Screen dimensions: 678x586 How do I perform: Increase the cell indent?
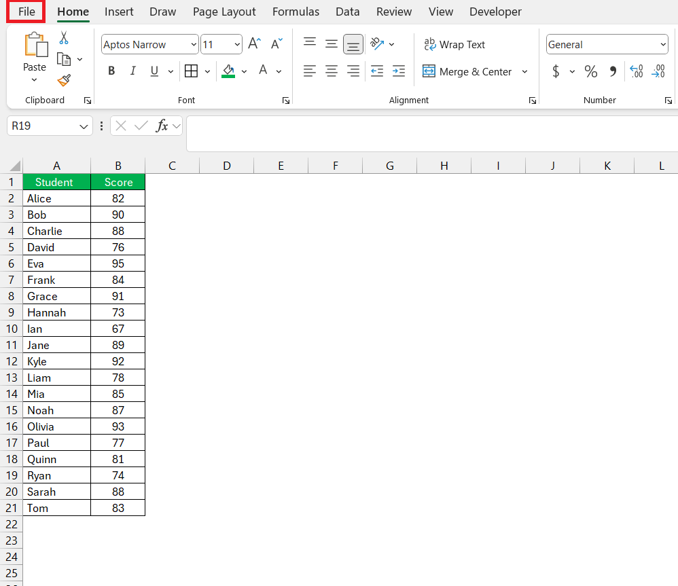[x=398, y=71]
